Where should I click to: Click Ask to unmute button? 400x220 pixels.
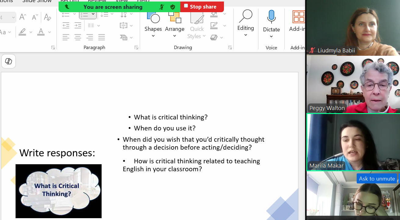pos(377,179)
